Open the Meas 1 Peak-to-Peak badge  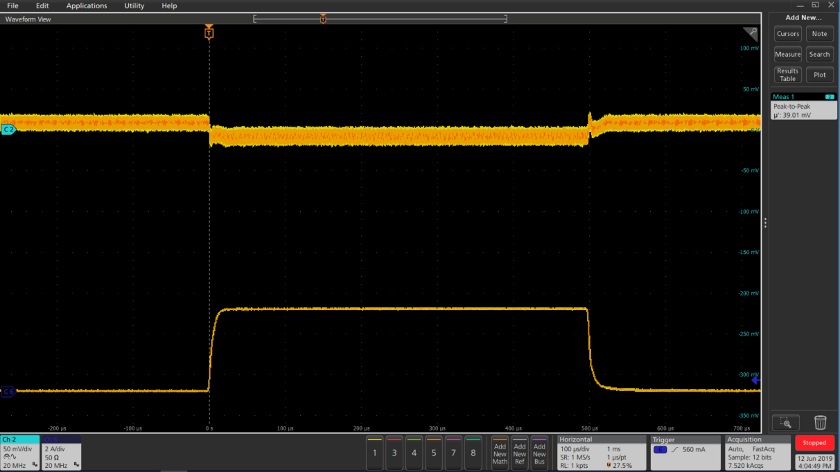(x=804, y=106)
